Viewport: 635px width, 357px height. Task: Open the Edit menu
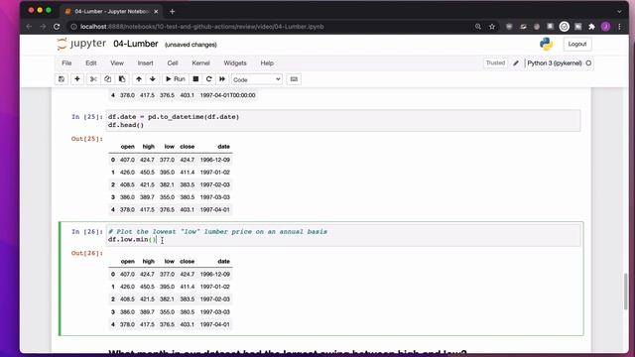[91, 63]
